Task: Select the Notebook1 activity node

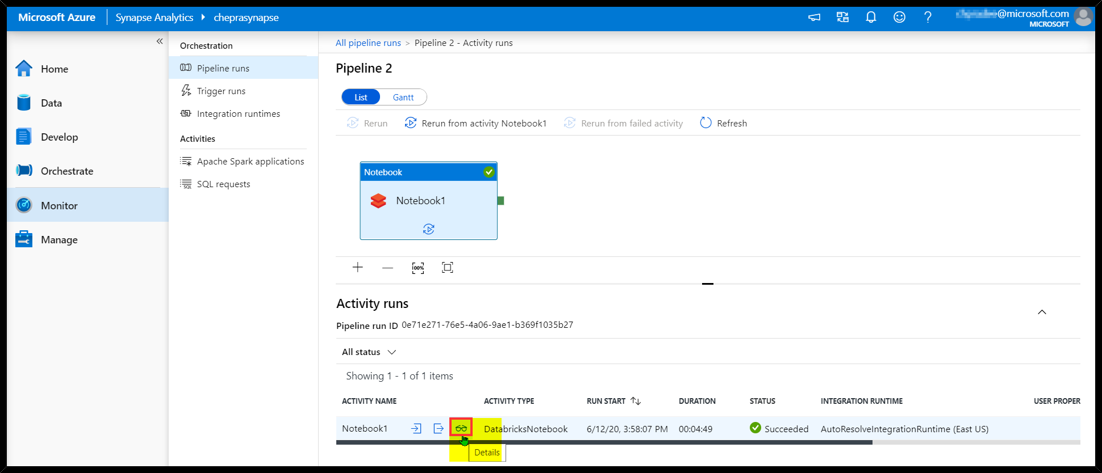Action: (x=428, y=201)
